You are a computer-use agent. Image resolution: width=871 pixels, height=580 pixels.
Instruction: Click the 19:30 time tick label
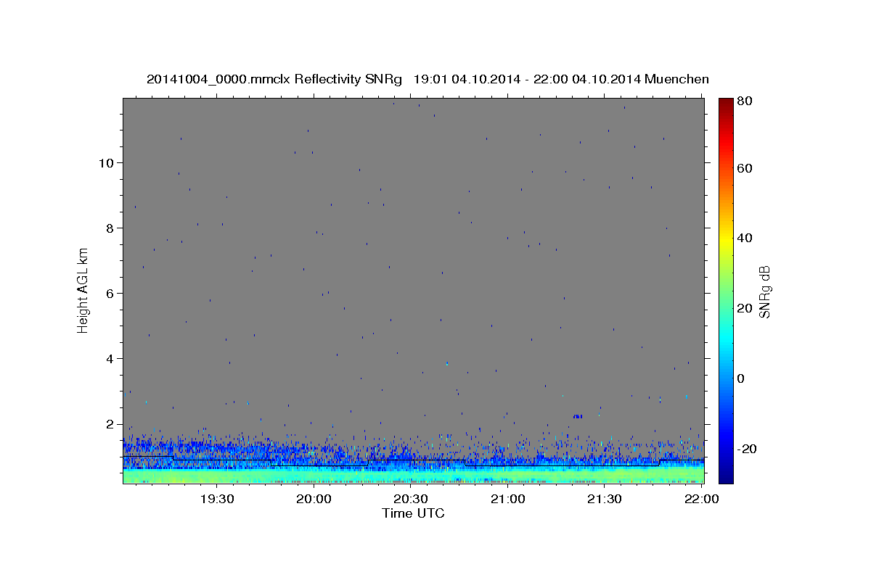point(217,499)
